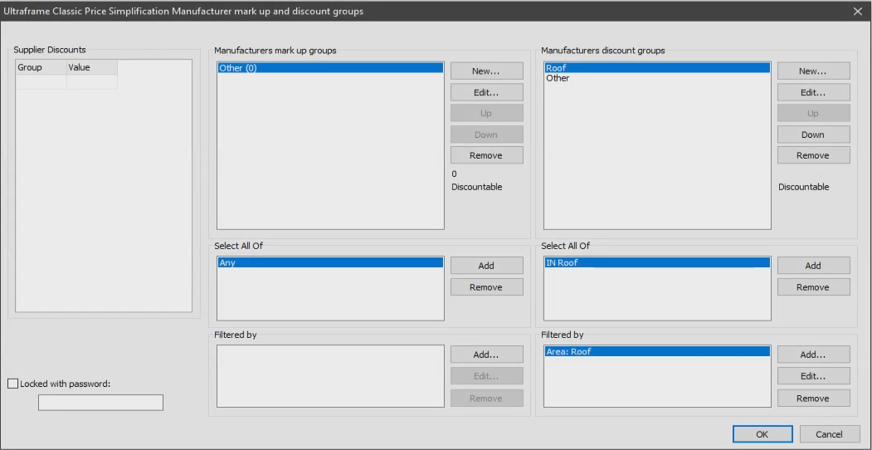Viewport: 872px width, 450px height.
Task: Select IN Roof entry
Action: click(x=657, y=262)
